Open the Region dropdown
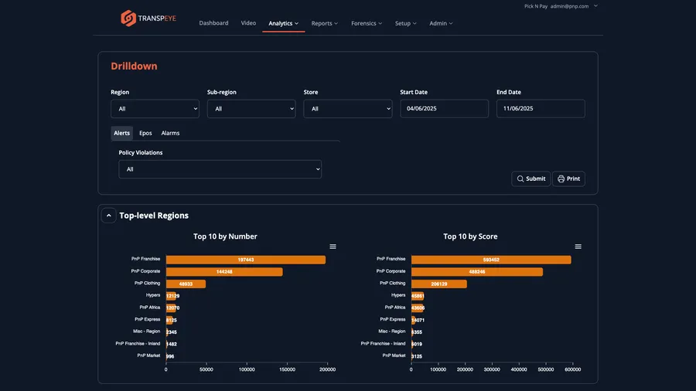 (155, 109)
